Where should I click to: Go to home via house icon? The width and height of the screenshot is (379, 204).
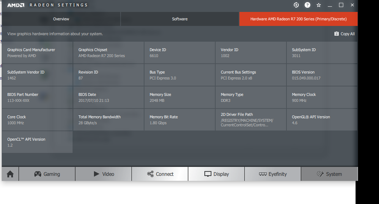(10, 174)
